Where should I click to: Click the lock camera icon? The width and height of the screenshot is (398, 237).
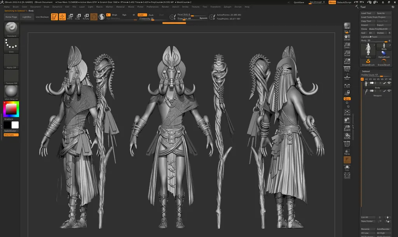347,93
